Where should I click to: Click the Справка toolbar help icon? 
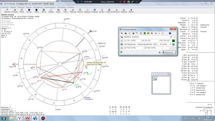tap(124, 11)
